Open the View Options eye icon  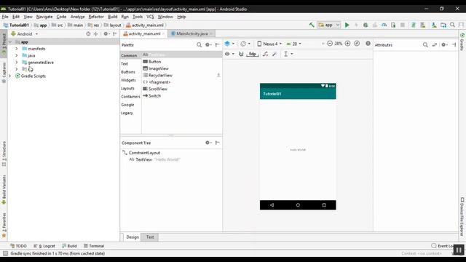pos(229,54)
